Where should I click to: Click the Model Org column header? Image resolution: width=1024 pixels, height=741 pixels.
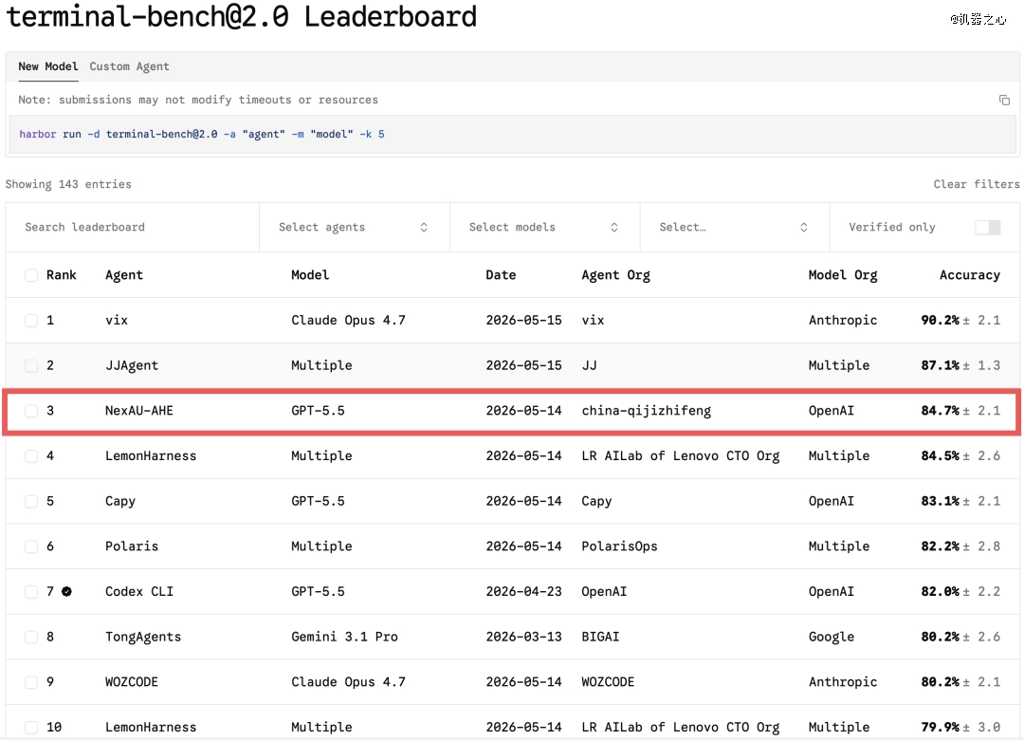pos(843,275)
